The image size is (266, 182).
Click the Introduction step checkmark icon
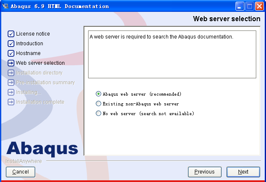tap(11, 44)
